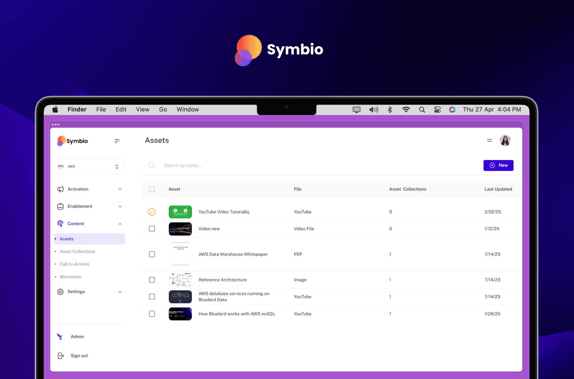The width and height of the screenshot is (574, 379).
Task: Open the user profile avatar
Action: (505, 140)
